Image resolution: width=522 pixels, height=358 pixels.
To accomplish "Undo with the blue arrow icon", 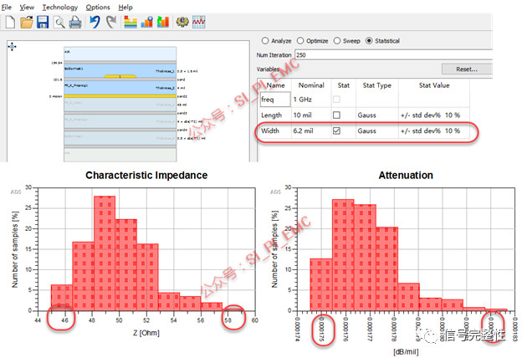I will click(x=95, y=22).
